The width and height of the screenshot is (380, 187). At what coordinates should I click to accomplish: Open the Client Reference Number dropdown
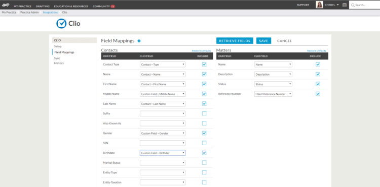[x=273, y=94]
